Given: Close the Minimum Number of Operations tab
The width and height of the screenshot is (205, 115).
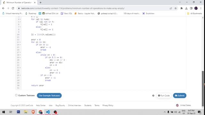Looking at the screenshot, I should tap(35, 3).
